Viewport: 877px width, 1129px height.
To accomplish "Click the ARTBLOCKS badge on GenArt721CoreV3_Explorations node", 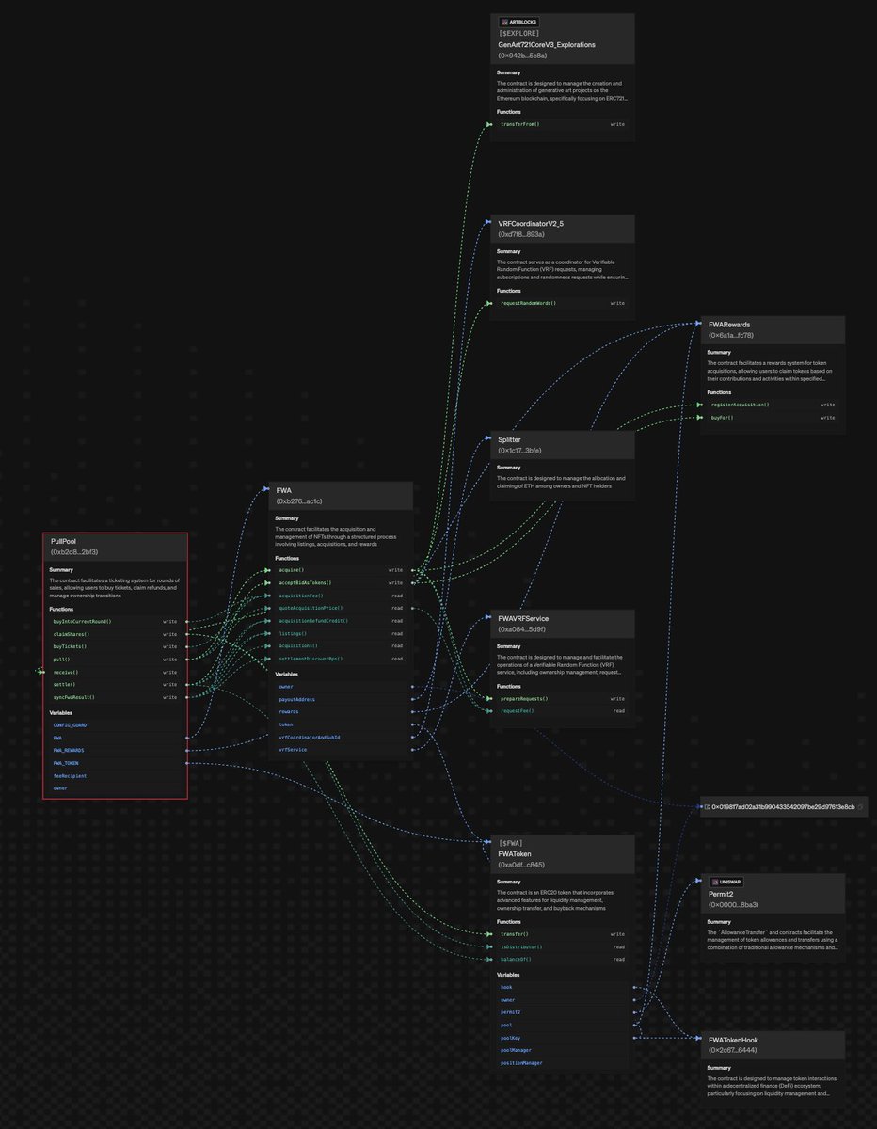I will click(x=518, y=22).
